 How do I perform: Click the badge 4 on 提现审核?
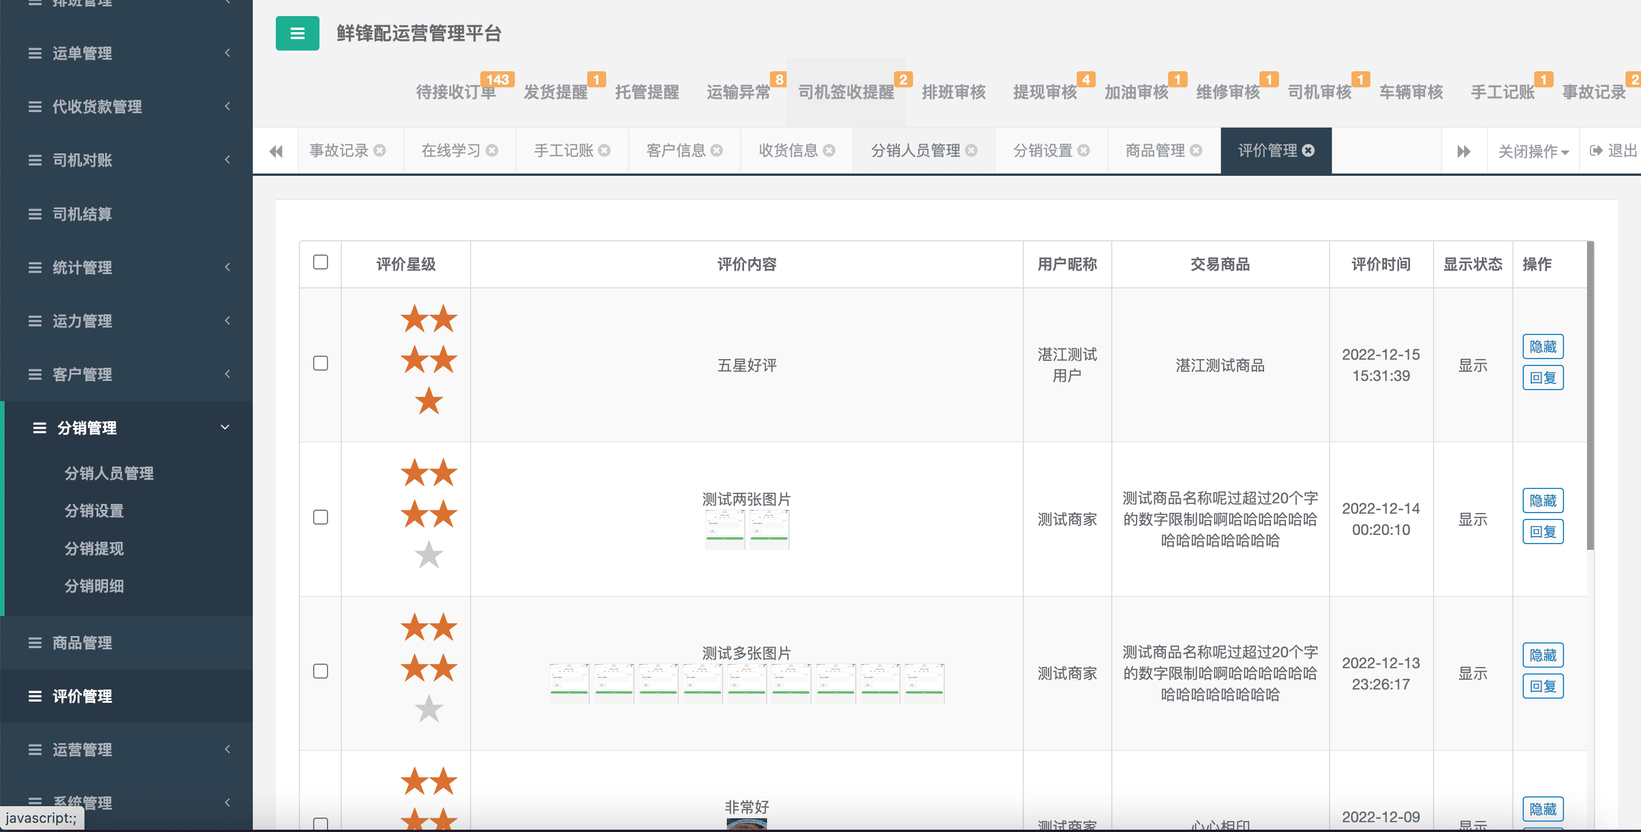pos(1086,80)
